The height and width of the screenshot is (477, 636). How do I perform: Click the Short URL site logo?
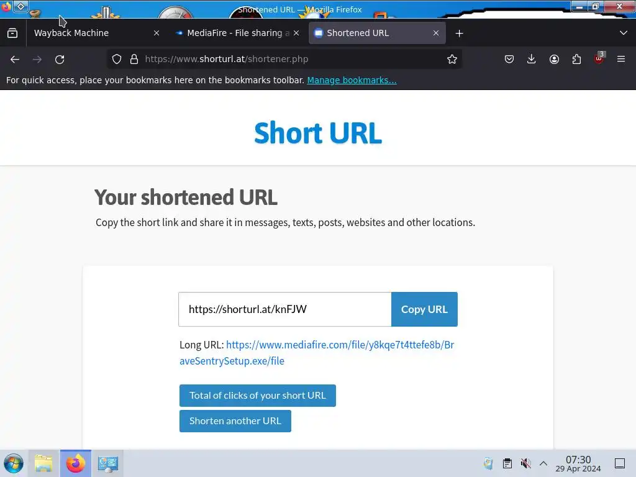pos(318,133)
